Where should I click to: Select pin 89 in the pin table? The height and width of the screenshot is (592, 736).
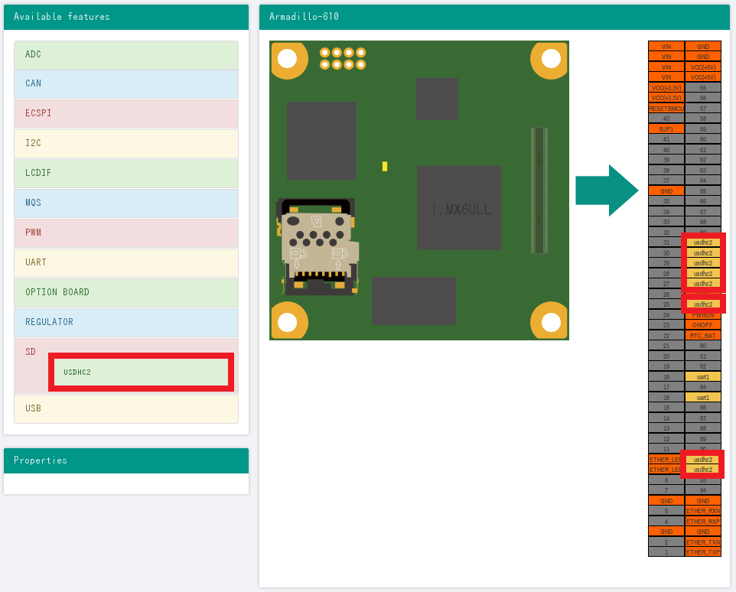(x=702, y=438)
